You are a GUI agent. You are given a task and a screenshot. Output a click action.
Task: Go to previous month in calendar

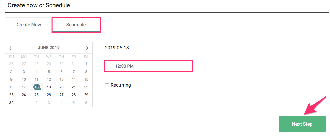10,48
